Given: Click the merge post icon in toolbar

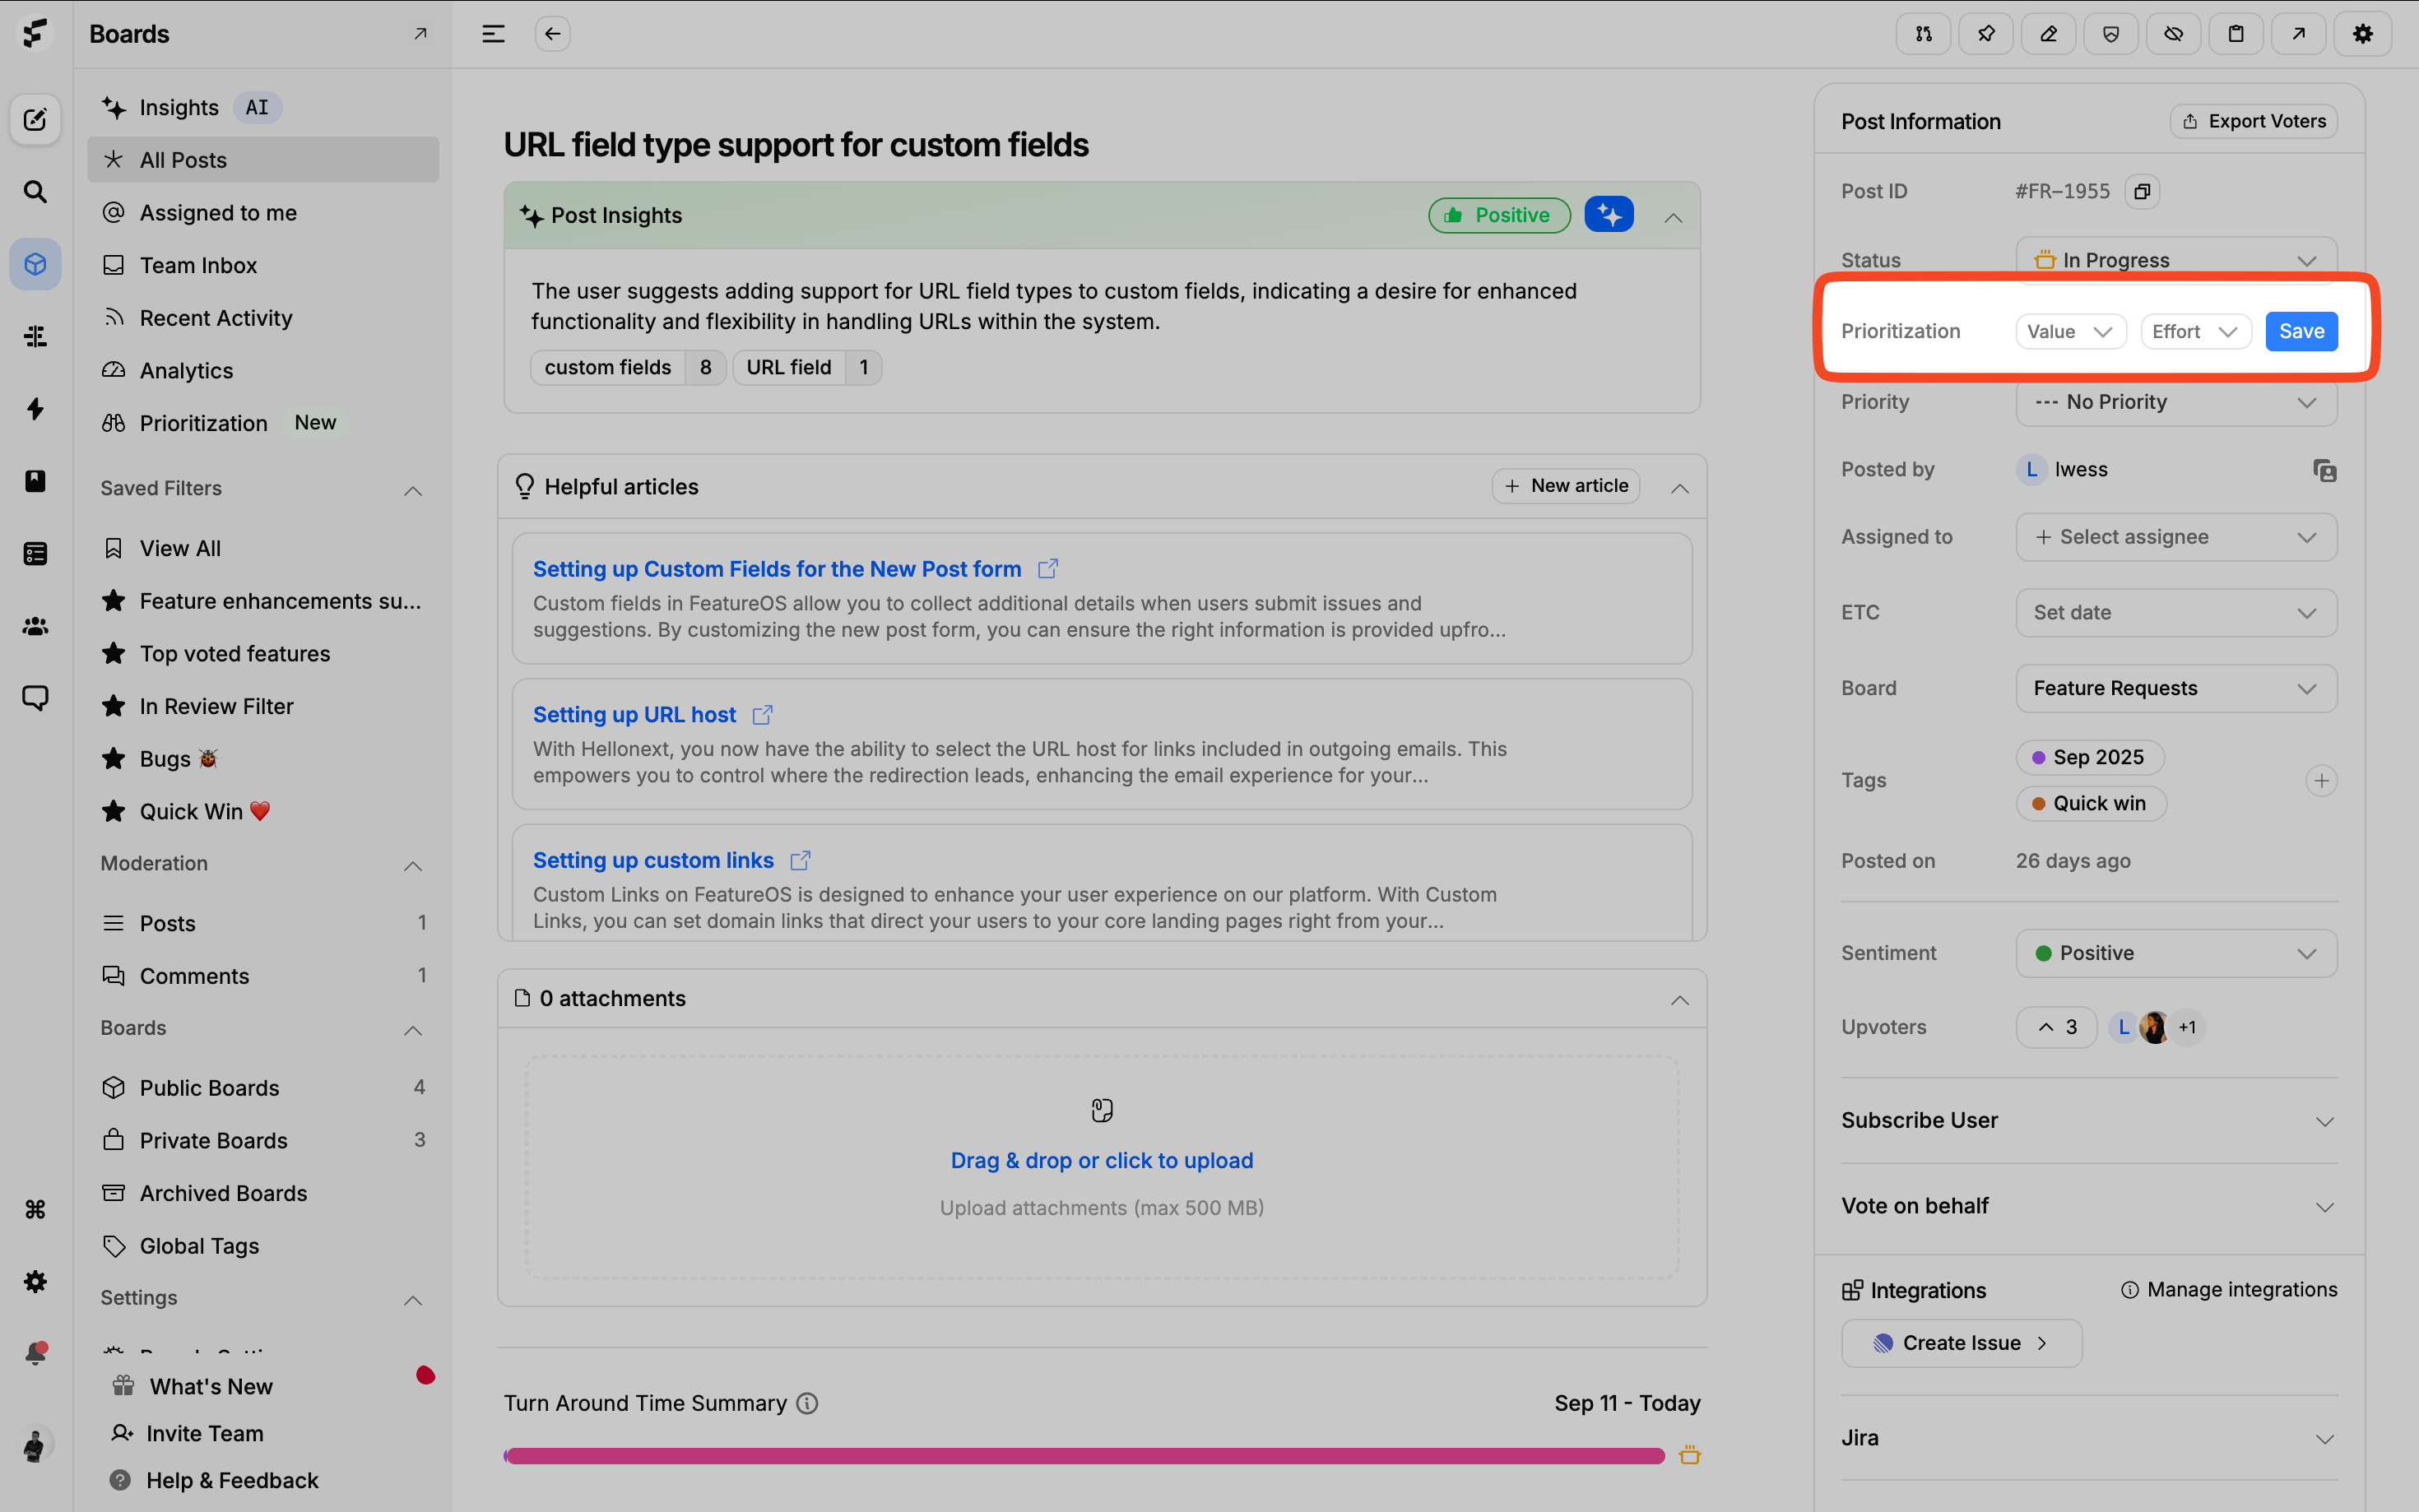Looking at the screenshot, I should (1922, 34).
